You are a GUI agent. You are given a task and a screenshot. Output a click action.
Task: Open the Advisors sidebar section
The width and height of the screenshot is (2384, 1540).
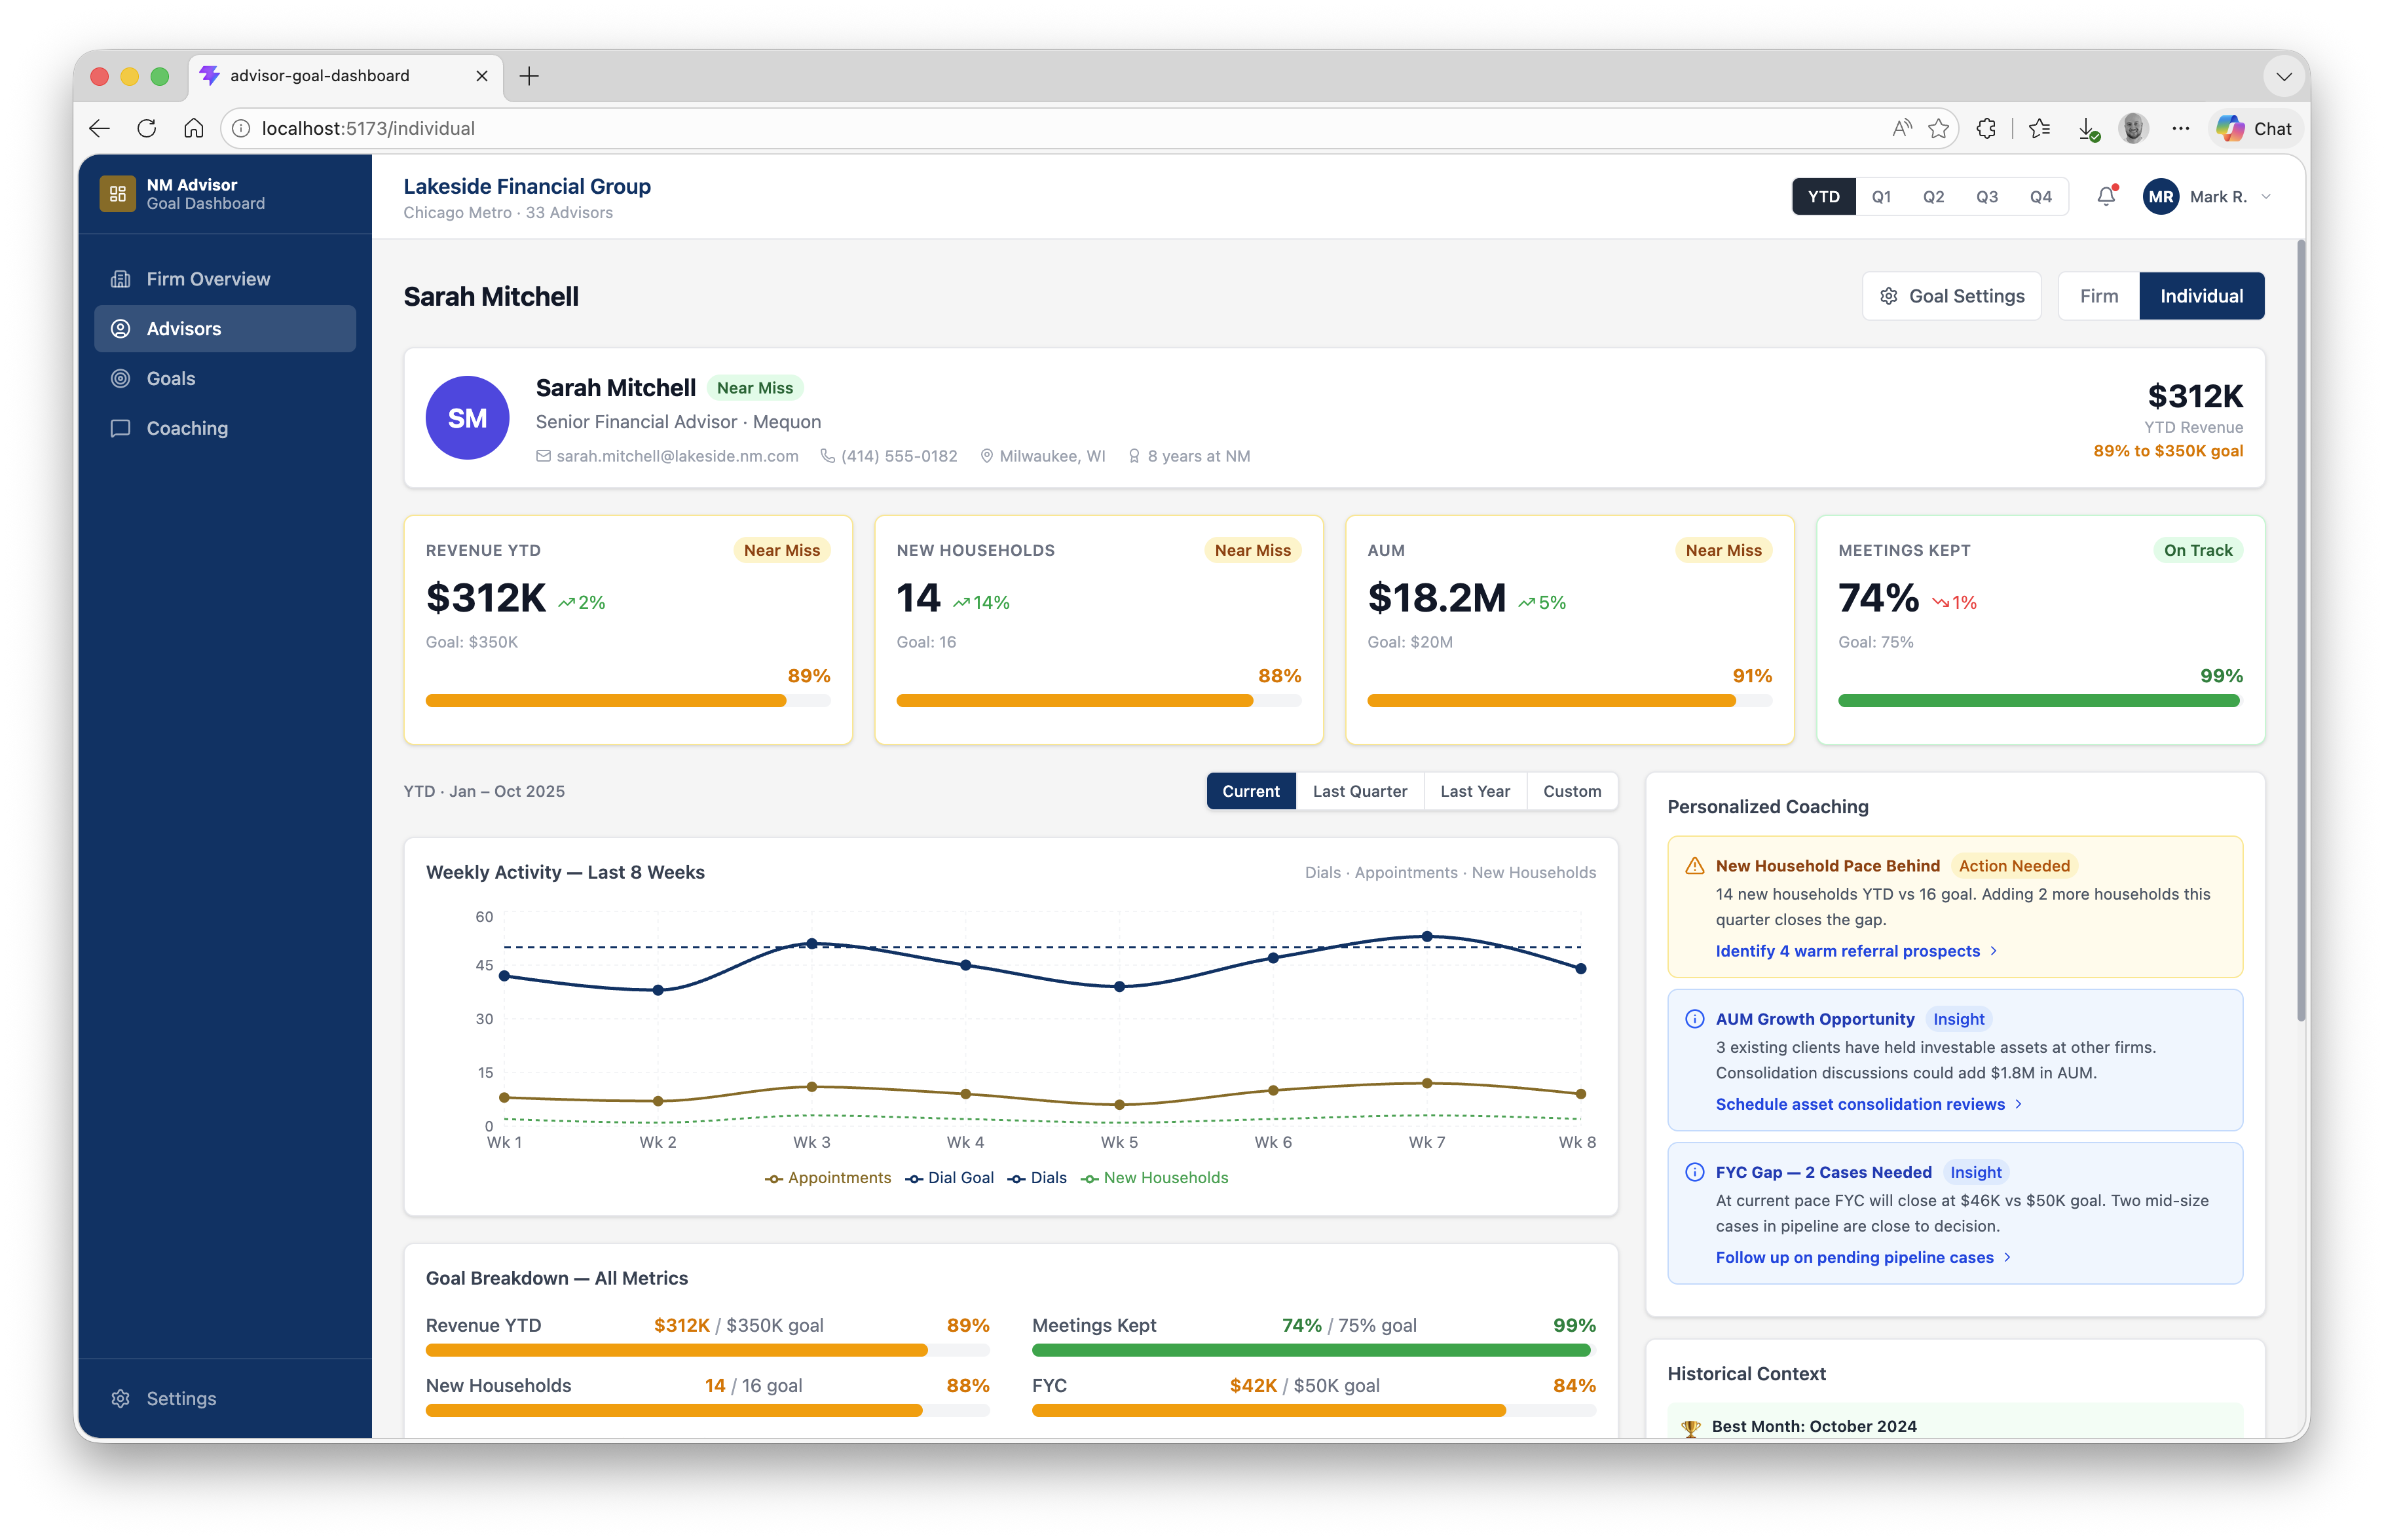pos(225,329)
